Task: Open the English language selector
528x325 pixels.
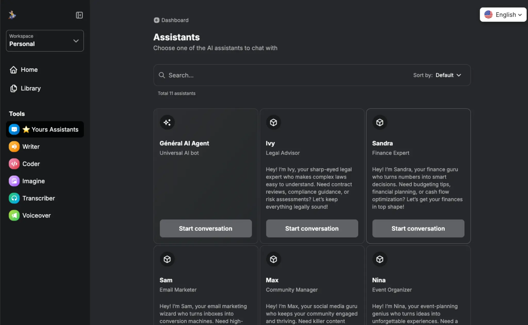Action: point(503,15)
